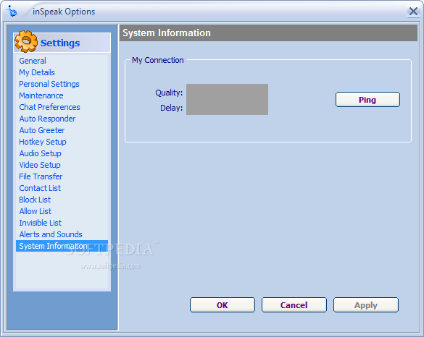Screen dimensions: 424x337
Task: Click the "My Connection" group label
Action: point(158,60)
